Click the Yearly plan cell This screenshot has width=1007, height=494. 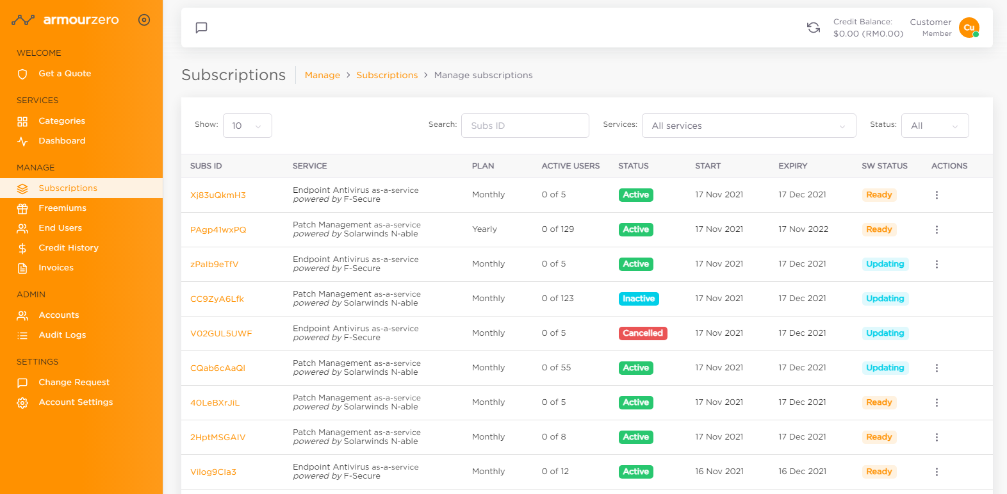coord(484,229)
